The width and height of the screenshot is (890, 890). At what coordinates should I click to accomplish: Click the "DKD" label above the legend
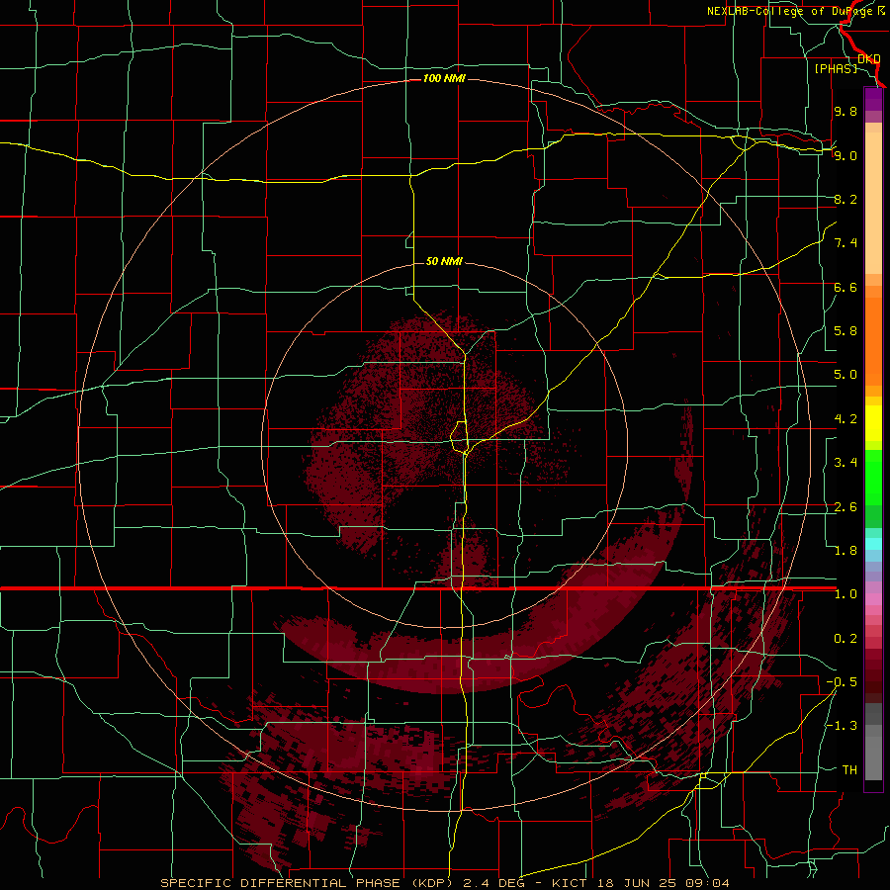868,59
